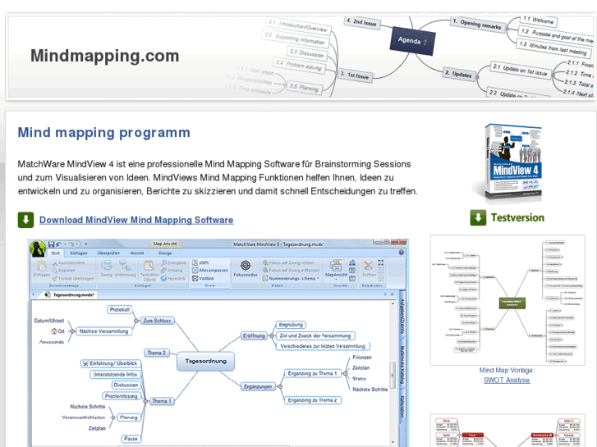Open the SWOT Analyse link

[x=507, y=380]
